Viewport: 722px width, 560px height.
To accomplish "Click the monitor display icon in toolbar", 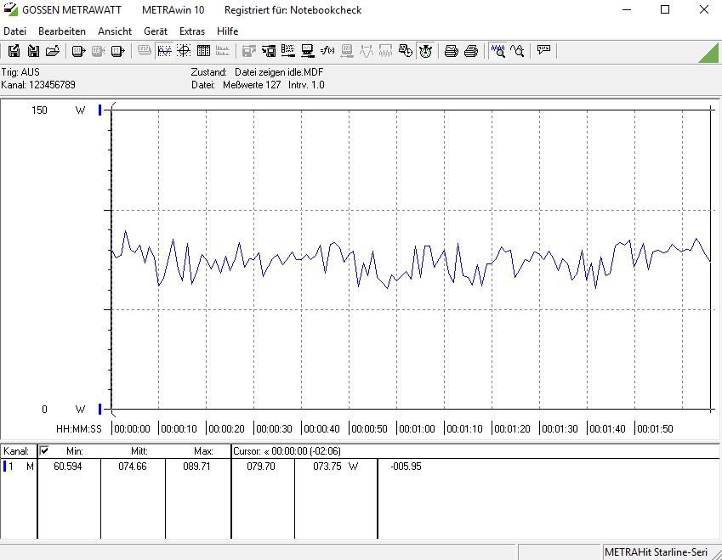I will (308, 51).
